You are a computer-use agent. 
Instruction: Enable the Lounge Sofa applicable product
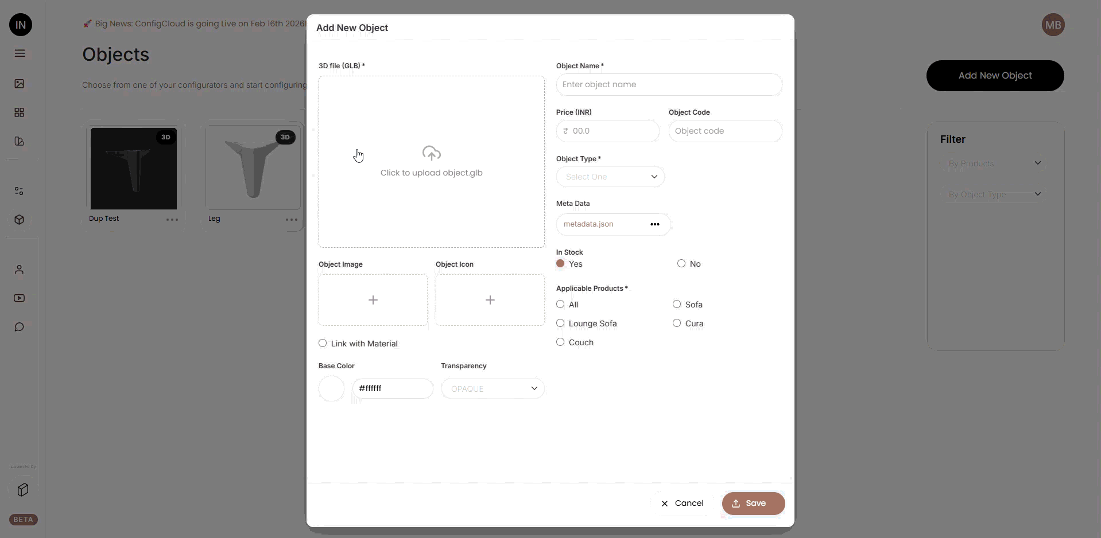click(x=560, y=323)
